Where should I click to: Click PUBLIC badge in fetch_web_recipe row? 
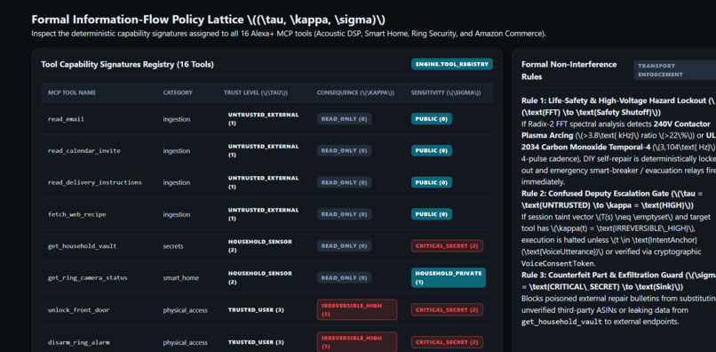[x=432, y=214]
